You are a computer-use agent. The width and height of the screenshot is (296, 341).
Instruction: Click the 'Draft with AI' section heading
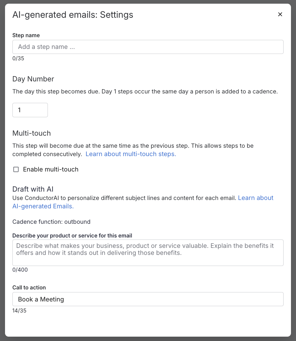tap(32, 189)
